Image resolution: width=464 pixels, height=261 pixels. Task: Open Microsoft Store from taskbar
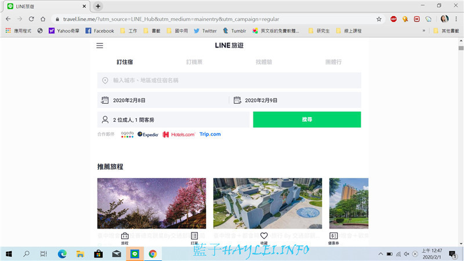click(x=98, y=254)
